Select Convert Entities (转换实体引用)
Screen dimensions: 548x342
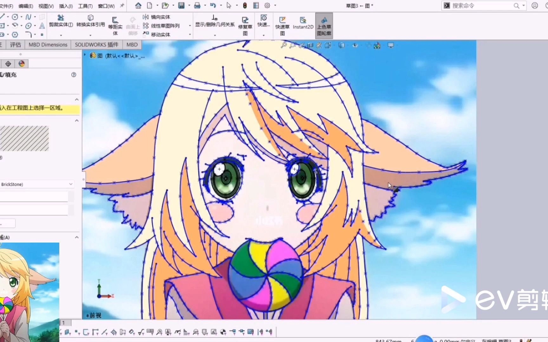click(91, 21)
